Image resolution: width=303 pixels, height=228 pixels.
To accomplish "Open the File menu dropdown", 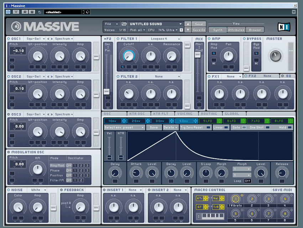I will coord(111,24).
